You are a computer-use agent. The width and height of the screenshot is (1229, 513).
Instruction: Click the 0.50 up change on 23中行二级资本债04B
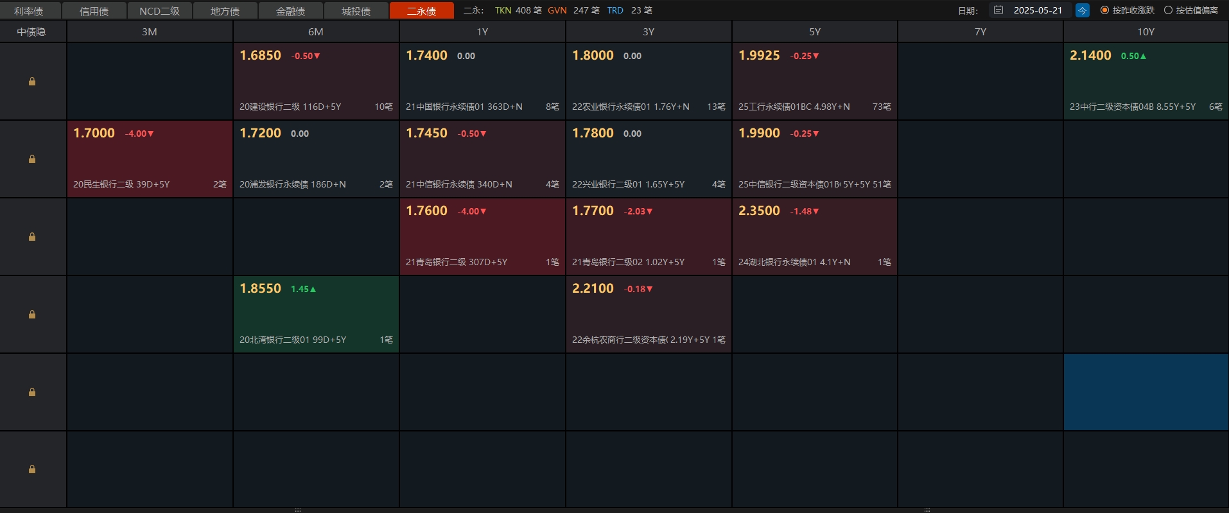point(1133,56)
